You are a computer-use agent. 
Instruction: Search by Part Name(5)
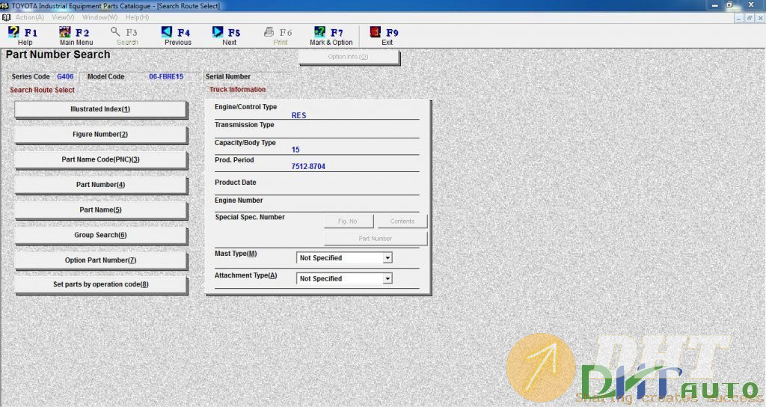tap(100, 210)
